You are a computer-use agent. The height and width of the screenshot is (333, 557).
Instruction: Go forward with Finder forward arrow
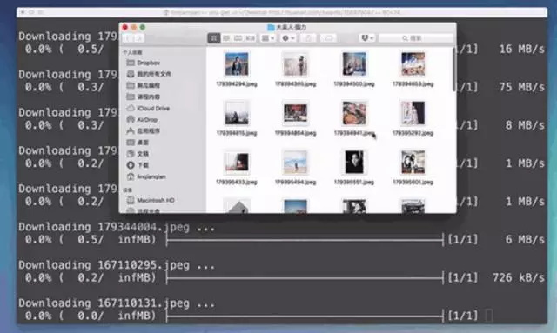coord(139,38)
